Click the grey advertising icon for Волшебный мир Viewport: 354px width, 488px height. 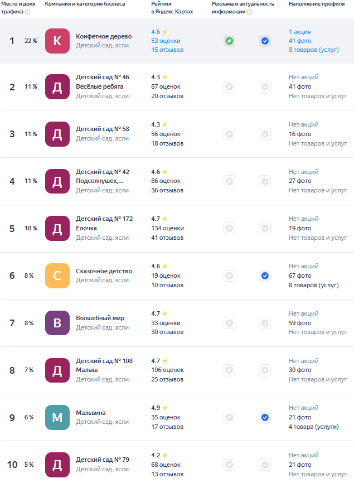[x=229, y=323]
